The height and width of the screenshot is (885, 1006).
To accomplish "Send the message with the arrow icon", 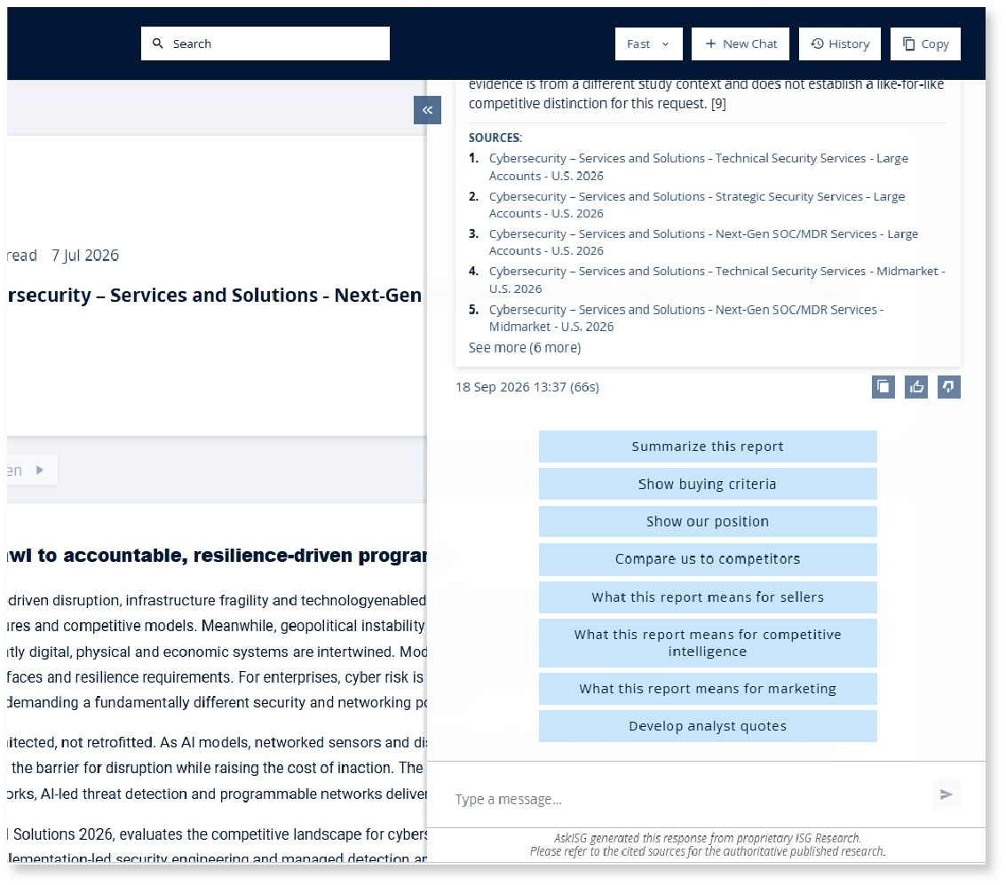I will [x=947, y=794].
